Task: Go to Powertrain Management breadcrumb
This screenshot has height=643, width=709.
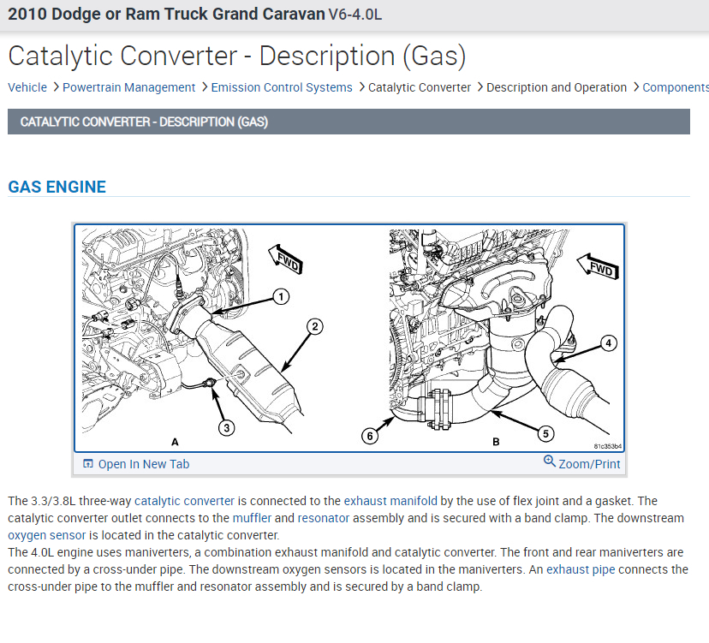Action: tap(128, 87)
